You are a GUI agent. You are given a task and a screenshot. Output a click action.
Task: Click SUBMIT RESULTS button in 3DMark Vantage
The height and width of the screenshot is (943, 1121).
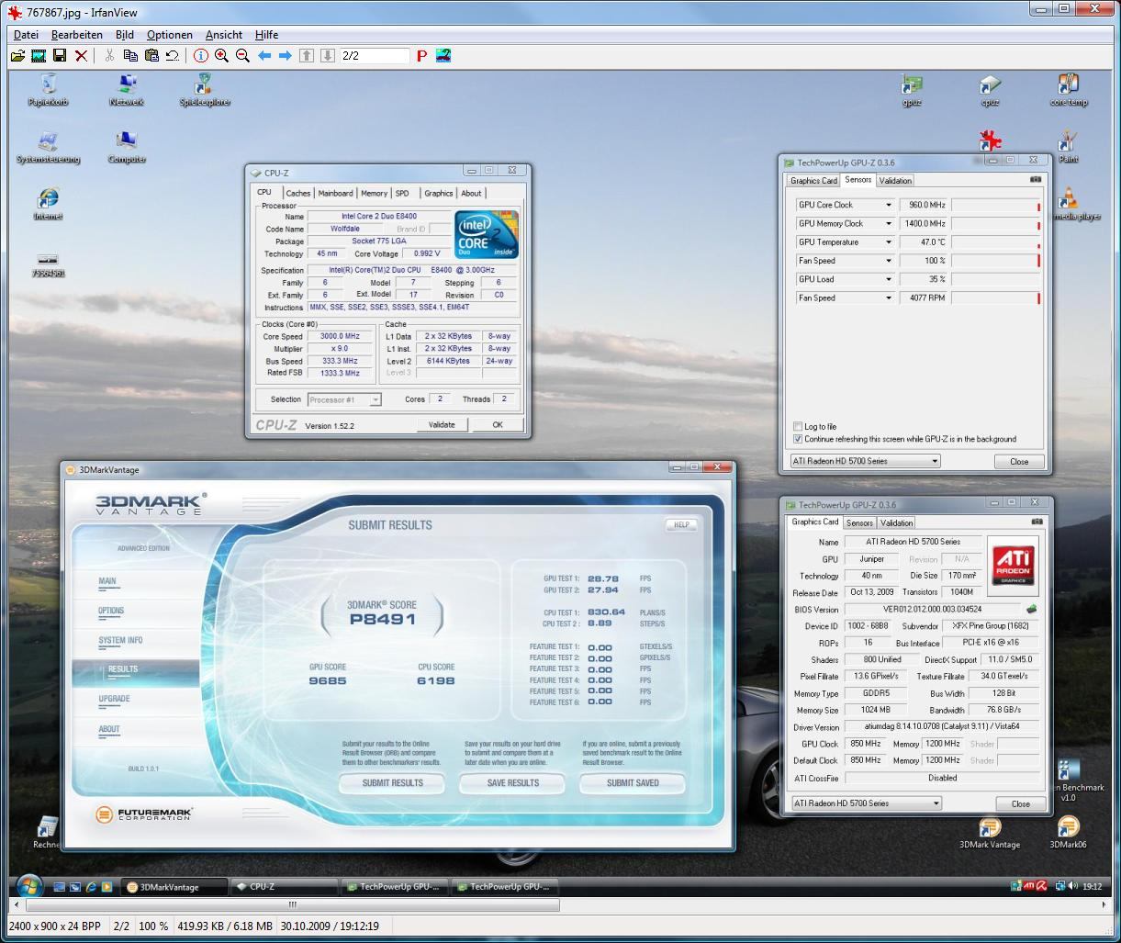pyautogui.click(x=392, y=783)
